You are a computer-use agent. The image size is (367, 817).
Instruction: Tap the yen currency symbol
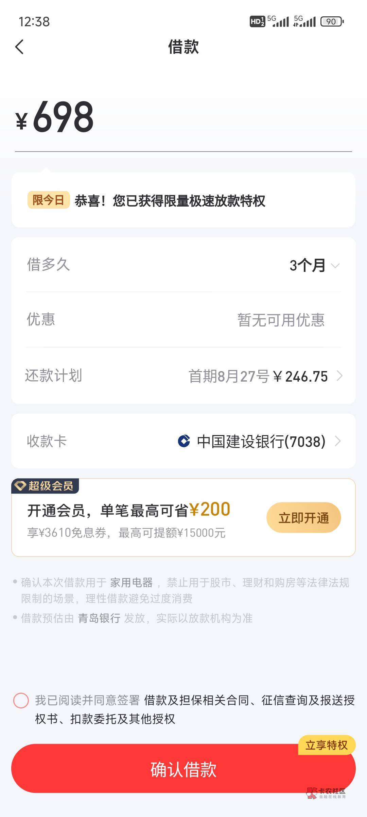pyautogui.click(x=21, y=121)
